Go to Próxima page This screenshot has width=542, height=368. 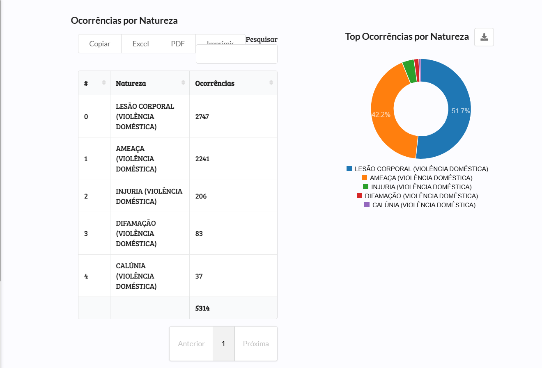coord(256,344)
